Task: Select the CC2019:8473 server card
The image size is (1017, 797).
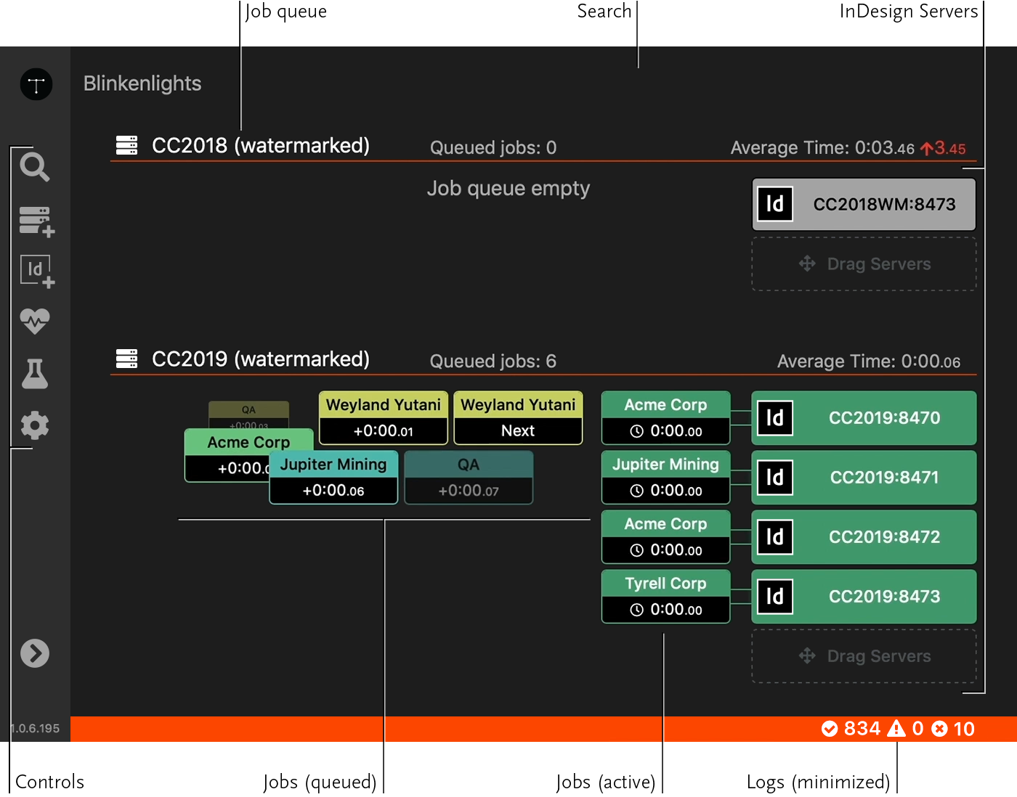Action: pyautogui.click(x=864, y=597)
